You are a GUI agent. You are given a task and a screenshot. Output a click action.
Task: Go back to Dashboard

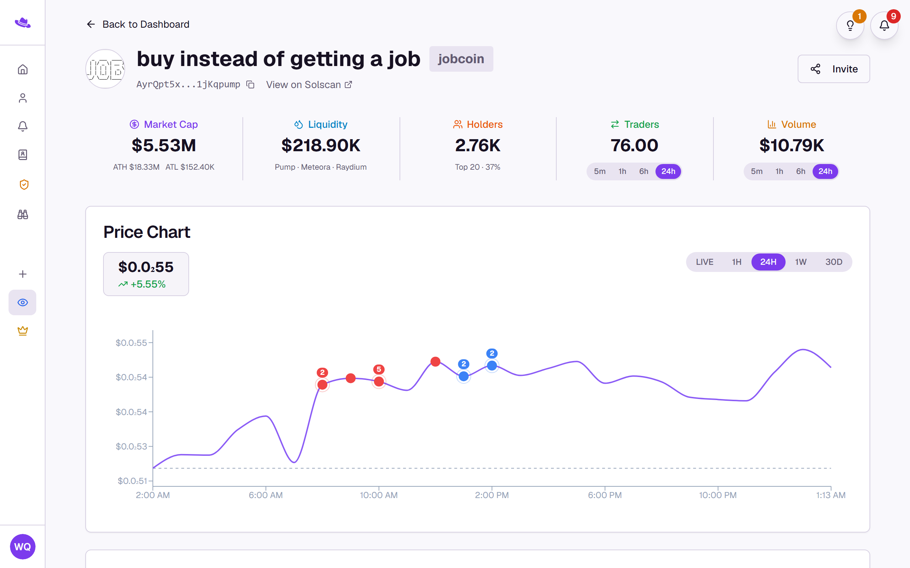point(138,24)
